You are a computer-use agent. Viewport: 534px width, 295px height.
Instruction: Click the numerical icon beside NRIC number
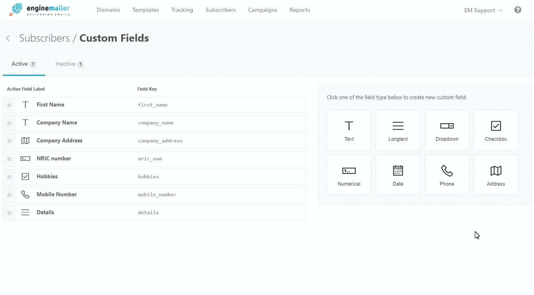tap(25, 159)
